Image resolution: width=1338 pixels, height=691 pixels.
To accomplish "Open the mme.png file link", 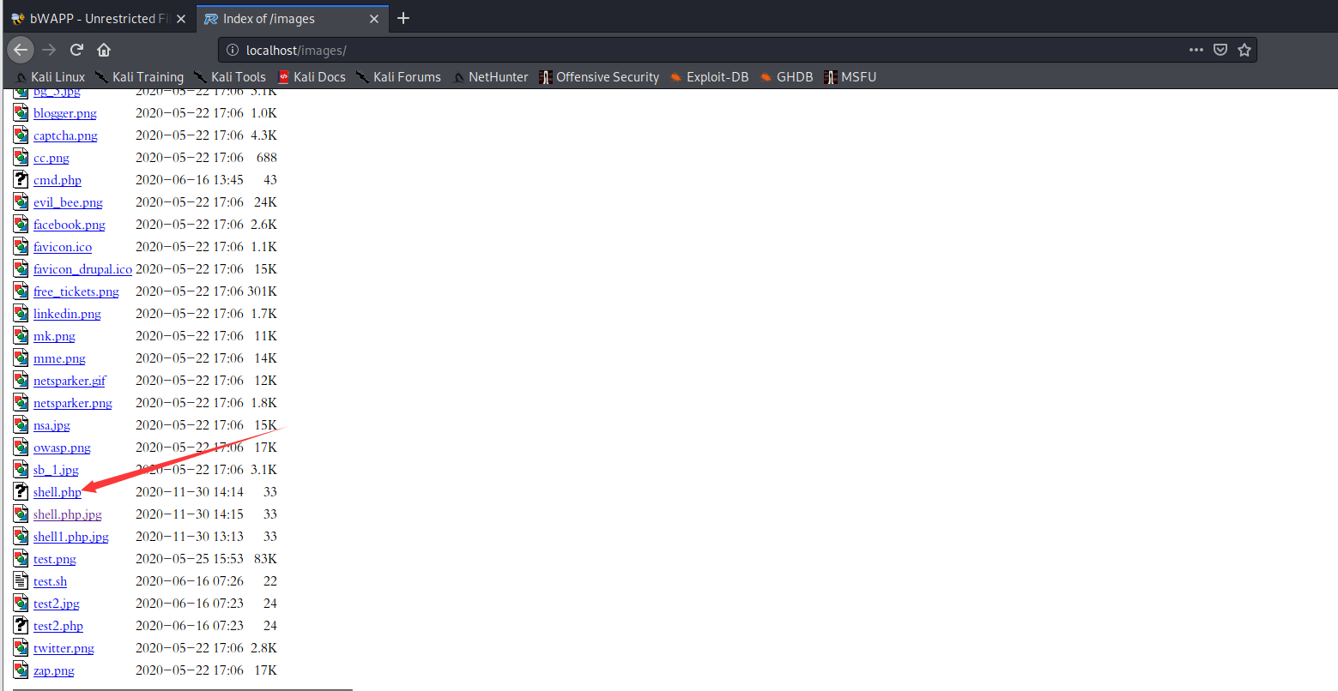I will tap(59, 358).
